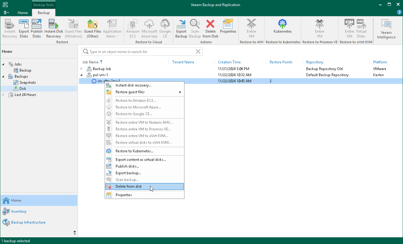Expand Last 24 Hours tree node
The width and height of the screenshot is (403, 244).
4,95
